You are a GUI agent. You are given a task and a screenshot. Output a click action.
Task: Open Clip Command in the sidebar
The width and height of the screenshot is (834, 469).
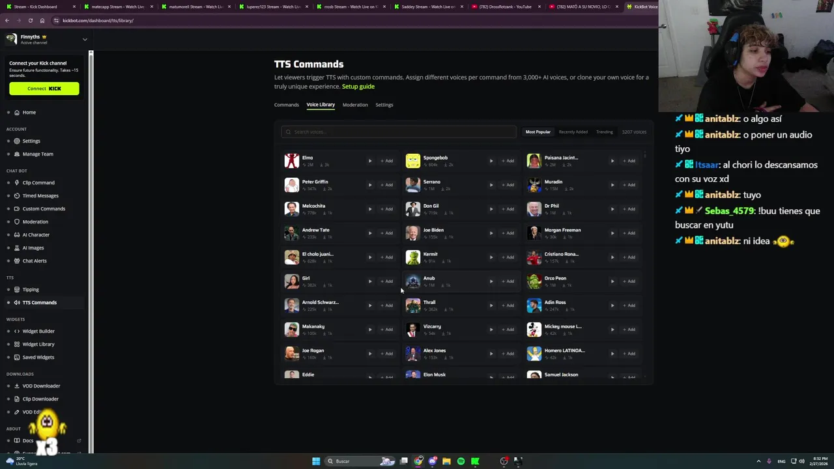tap(38, 183)
